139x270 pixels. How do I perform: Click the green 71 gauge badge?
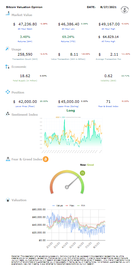click(82, 173)
